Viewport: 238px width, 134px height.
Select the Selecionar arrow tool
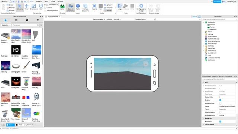[20, 7]
